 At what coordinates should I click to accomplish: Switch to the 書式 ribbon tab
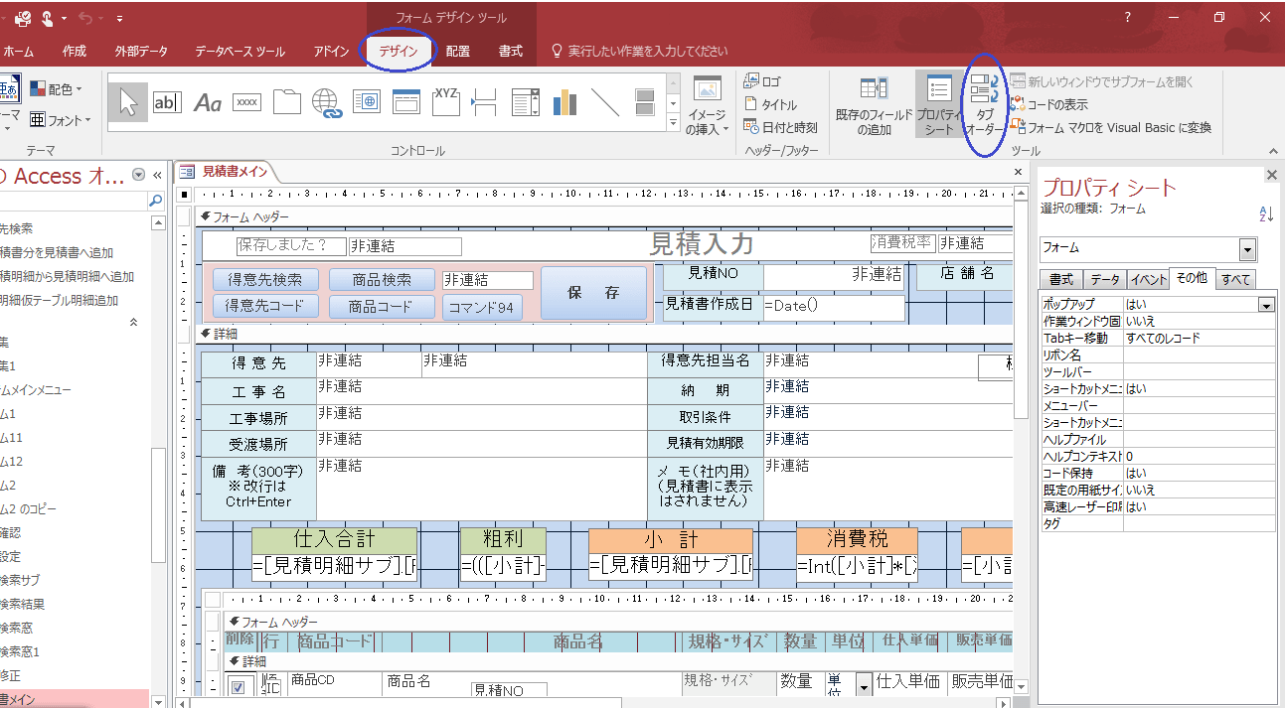[511, 52]
